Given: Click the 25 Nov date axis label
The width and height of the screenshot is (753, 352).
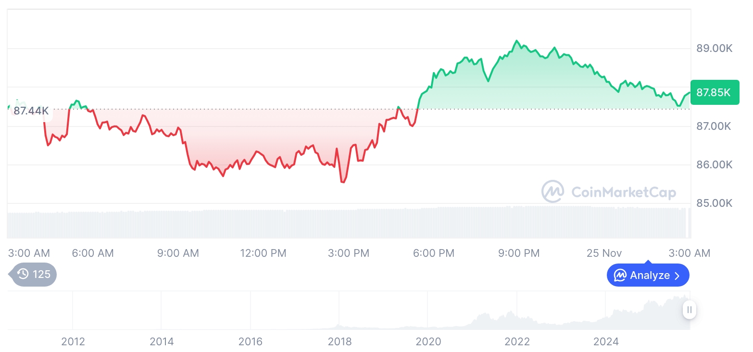Looking at the screenshot, I should [x=604, y=253].
